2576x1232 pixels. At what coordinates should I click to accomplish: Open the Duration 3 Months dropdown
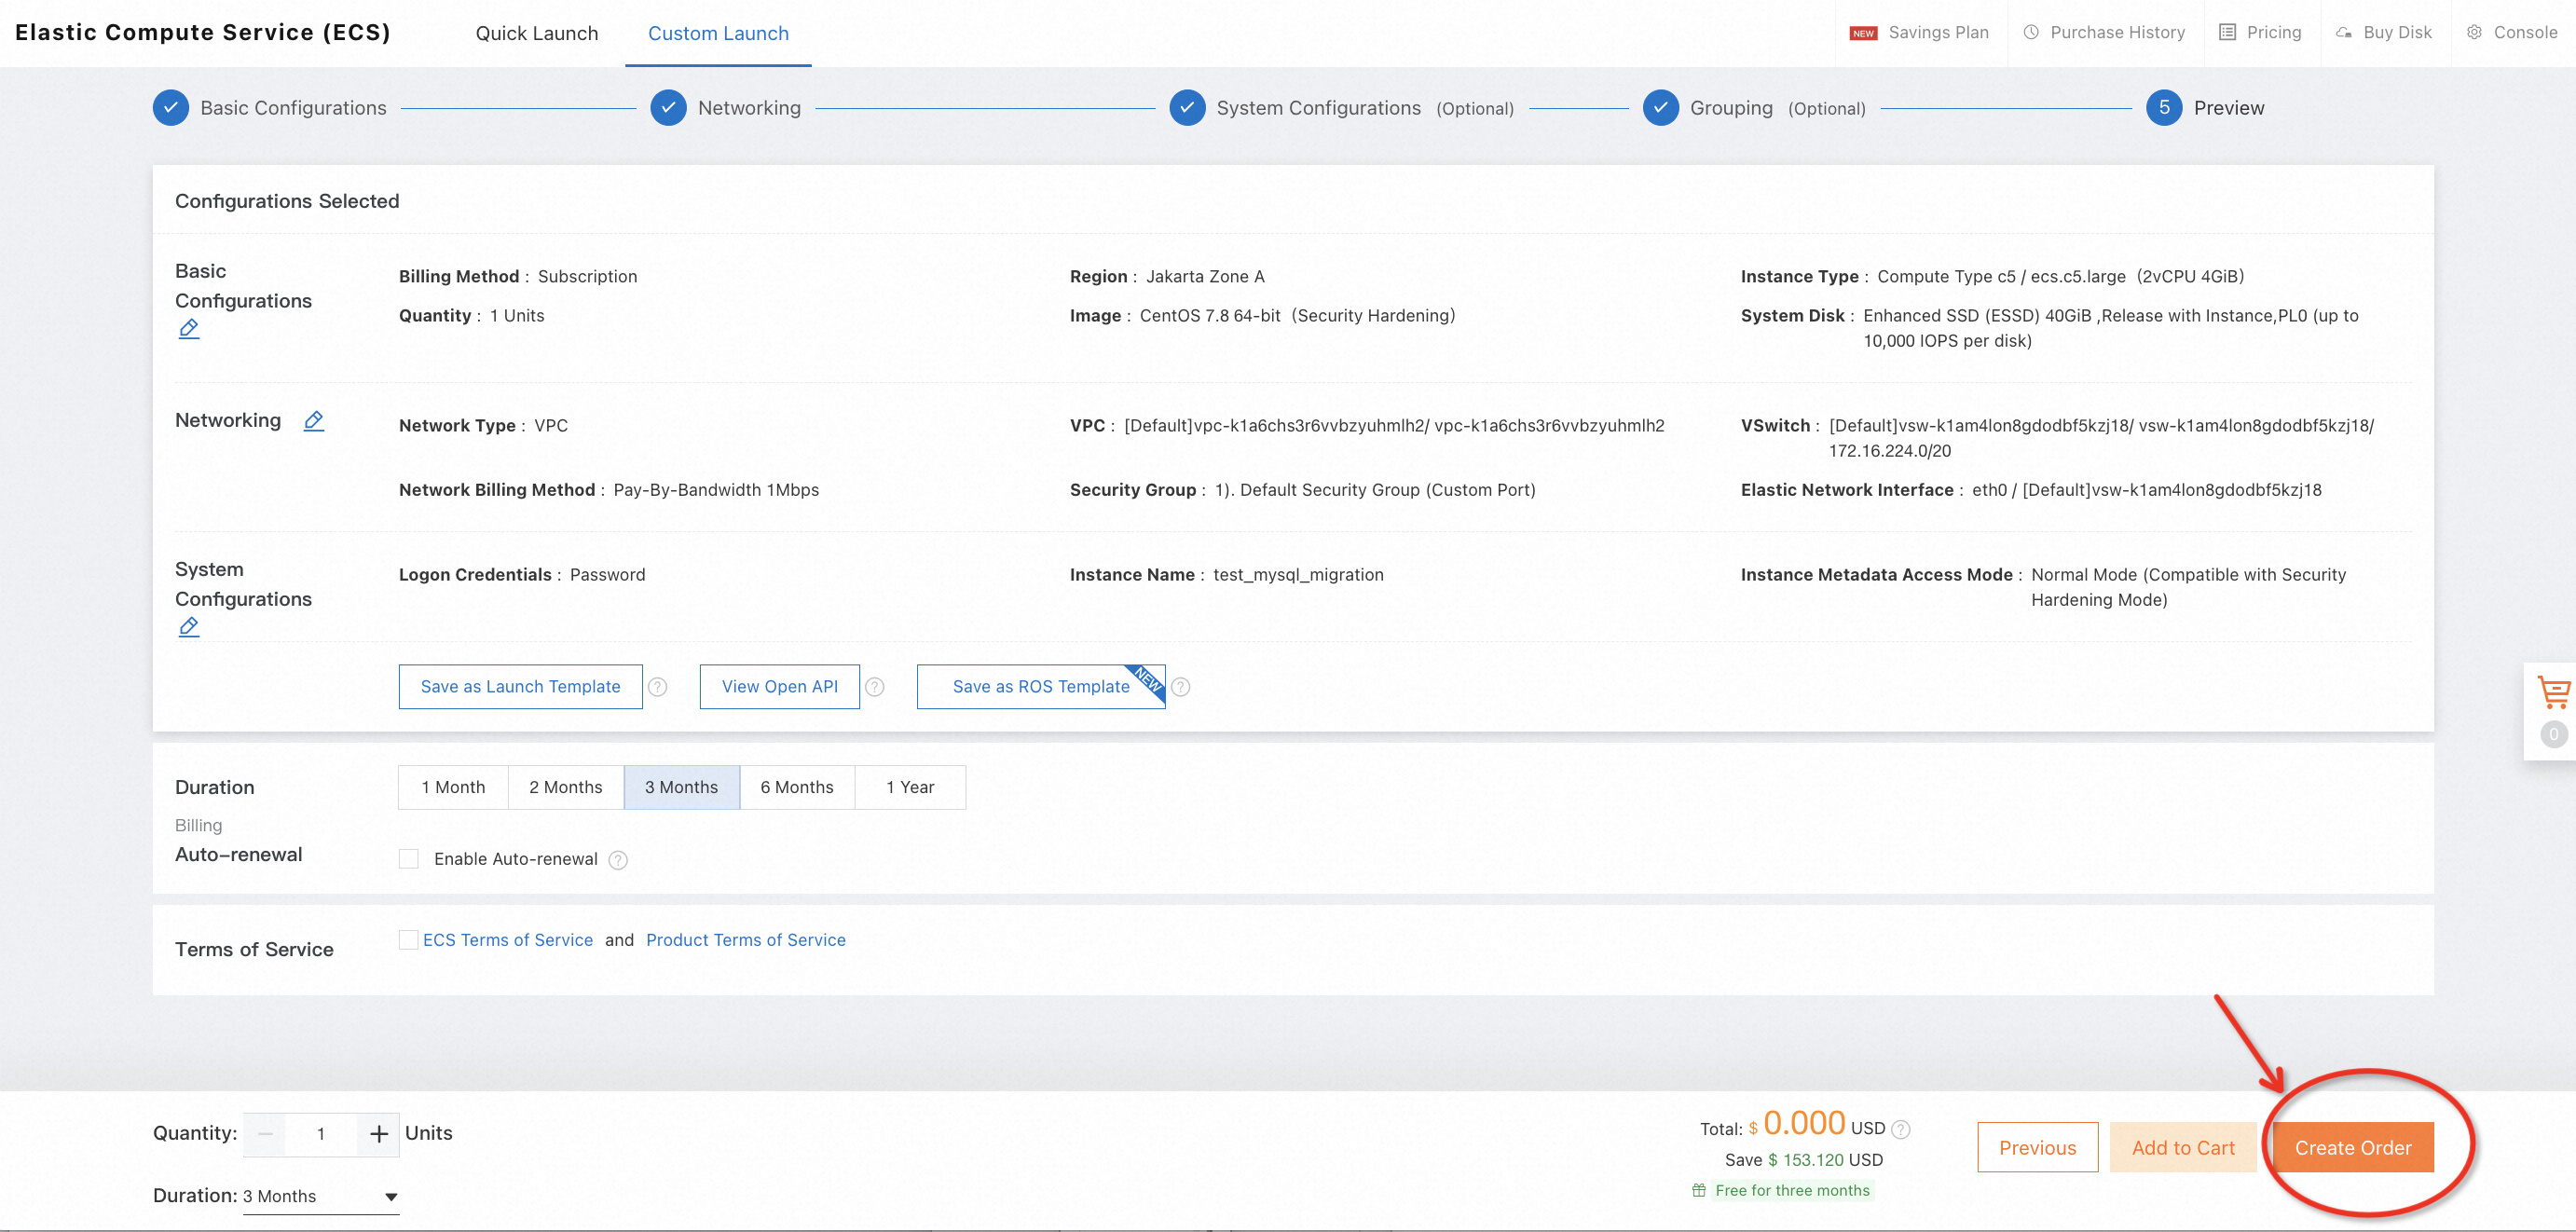coord(321,1197)
